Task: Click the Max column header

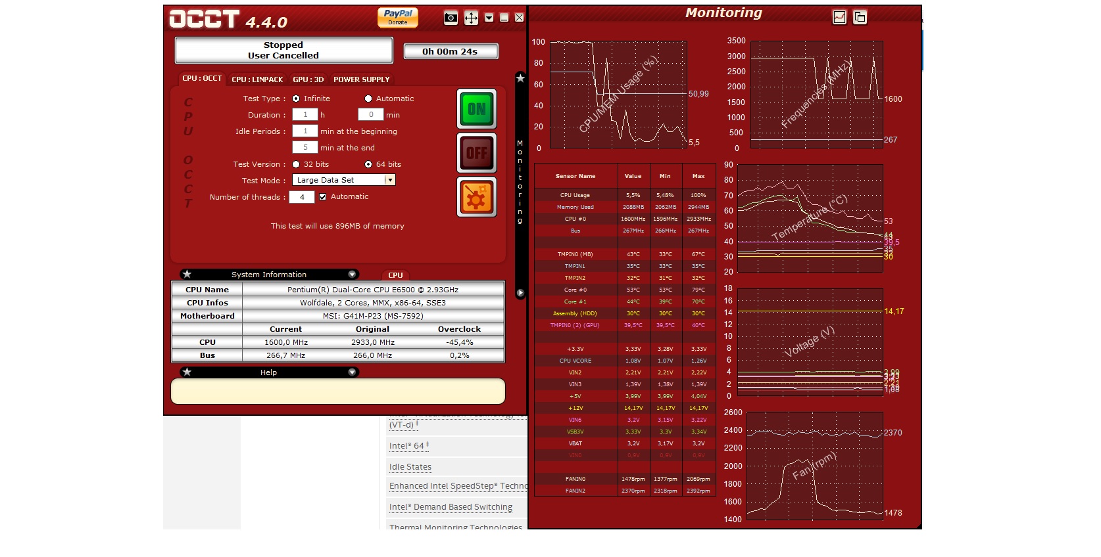Action: 698,176
